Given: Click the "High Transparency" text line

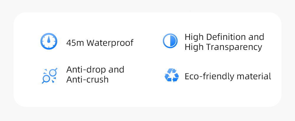Looking at the screenshot, I should click(223, 47).
